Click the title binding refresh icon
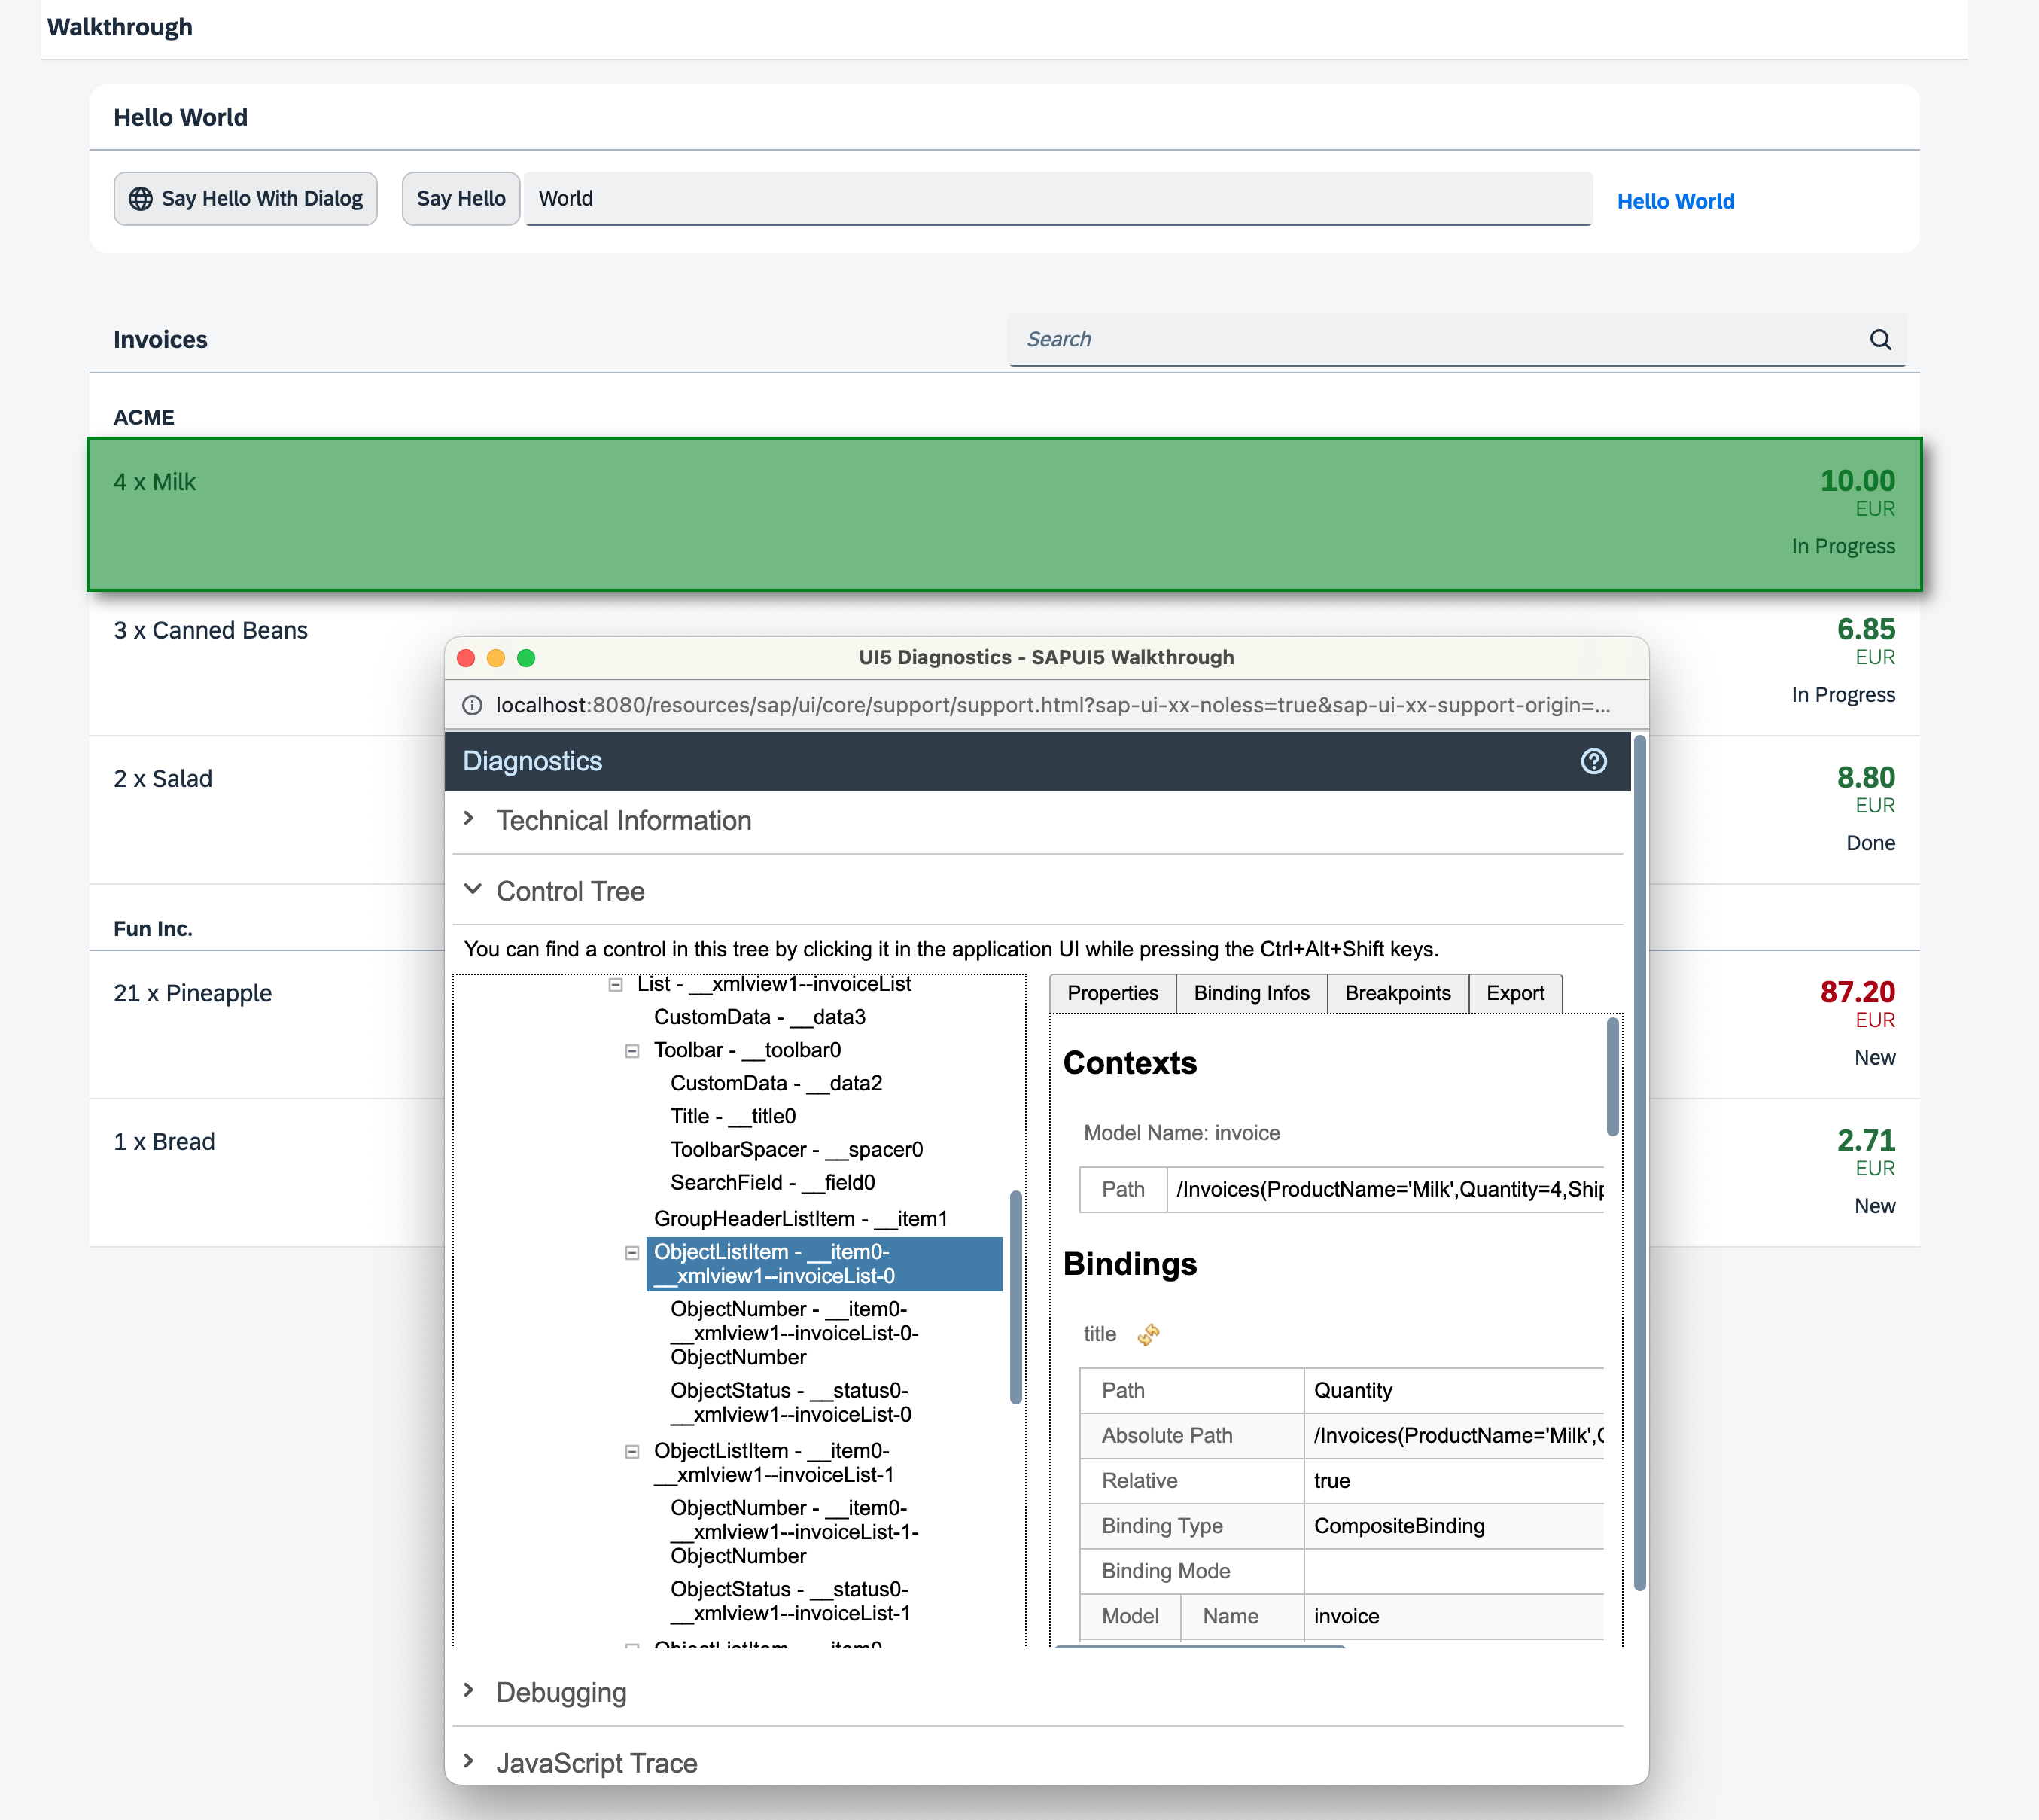 (x=1149, y=1334)
